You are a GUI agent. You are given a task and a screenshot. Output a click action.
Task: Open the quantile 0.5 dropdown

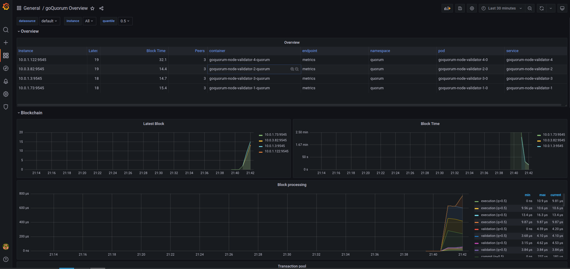point(125,21)
